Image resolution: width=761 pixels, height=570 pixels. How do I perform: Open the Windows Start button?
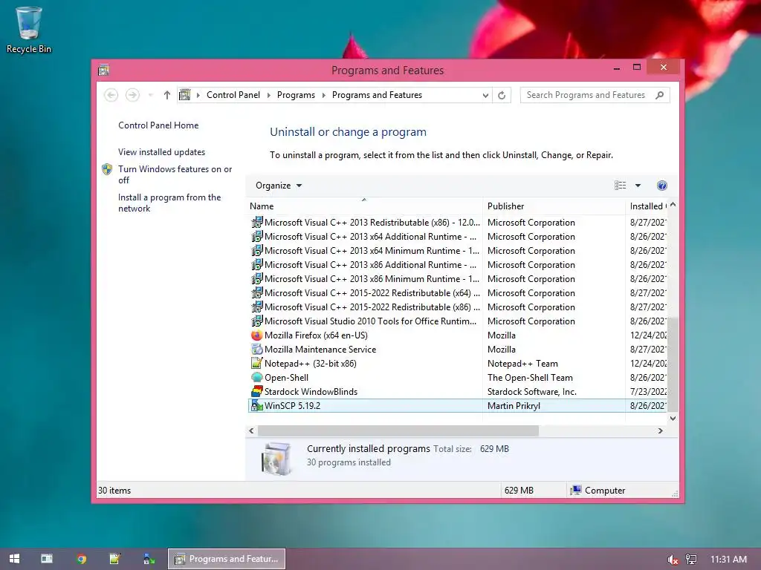[15, 559]
